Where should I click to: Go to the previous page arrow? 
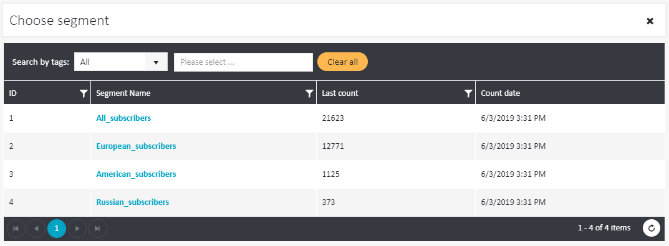tap(36, 229)
